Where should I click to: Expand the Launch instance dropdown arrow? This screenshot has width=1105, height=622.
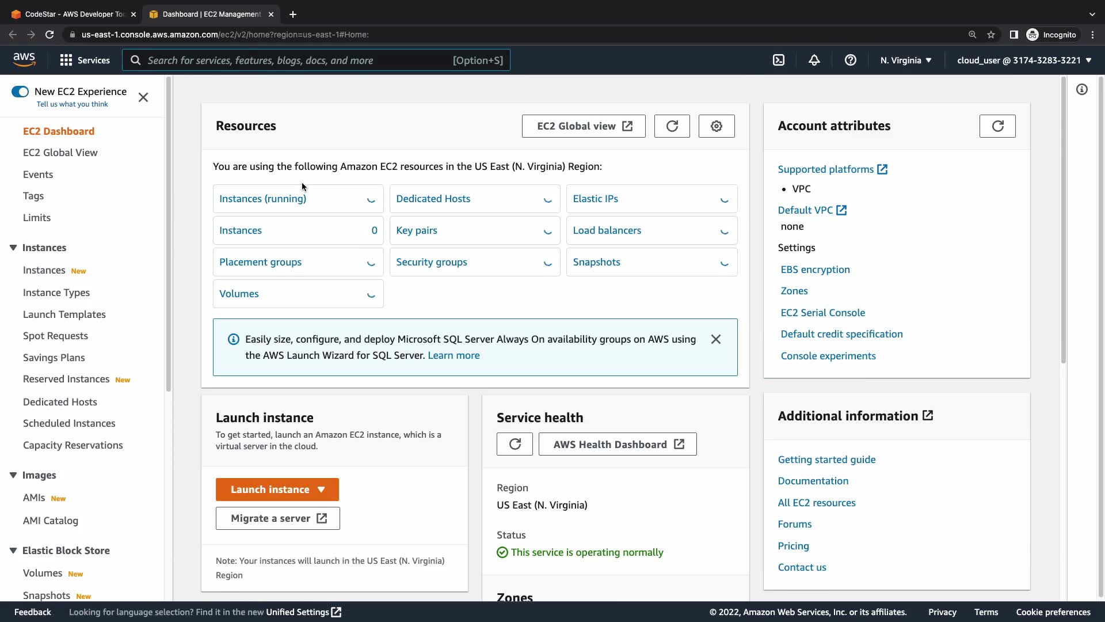click(x=321, y=490)
